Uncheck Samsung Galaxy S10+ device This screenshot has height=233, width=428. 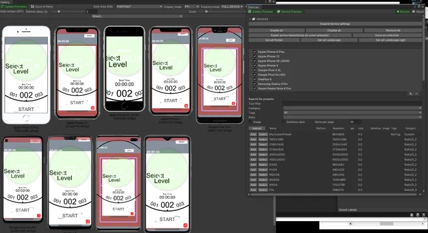click(x=255, y=84)
